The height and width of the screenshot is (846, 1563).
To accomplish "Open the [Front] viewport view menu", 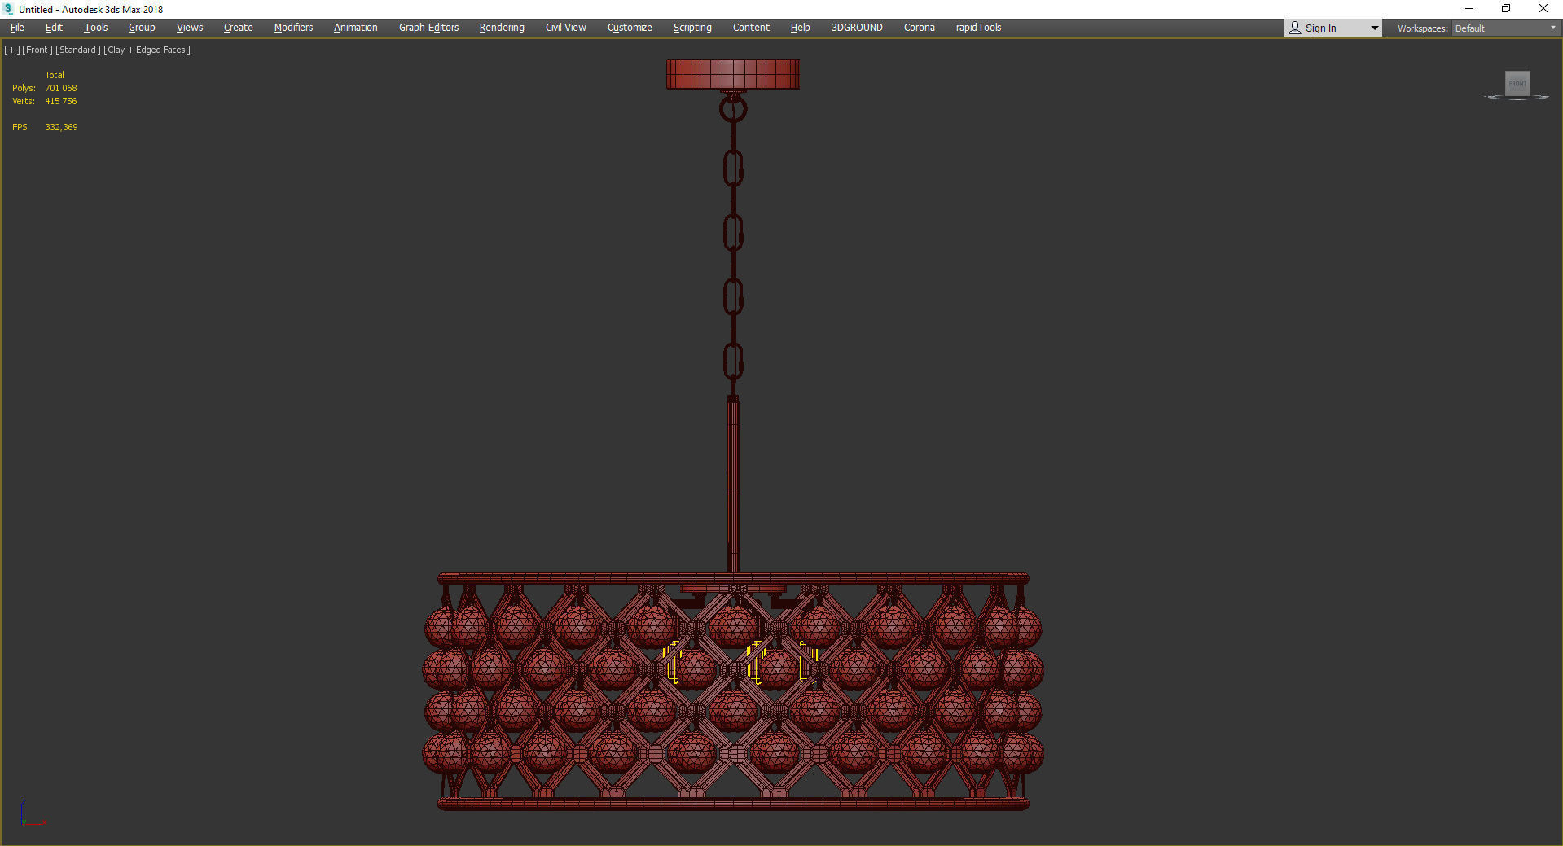I will tap(37, 50).
